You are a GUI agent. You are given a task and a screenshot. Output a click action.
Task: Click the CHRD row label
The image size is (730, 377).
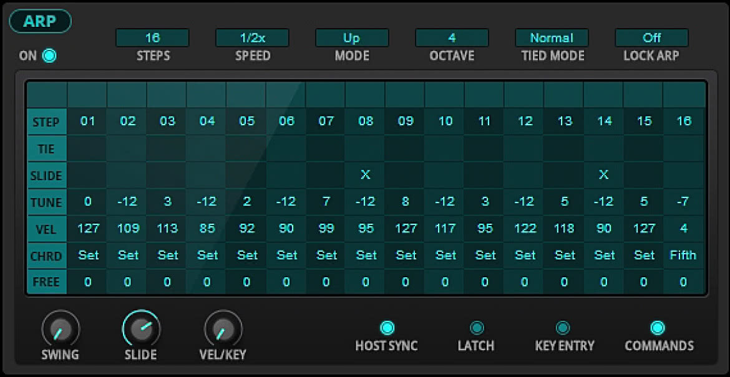pos(47,255)
